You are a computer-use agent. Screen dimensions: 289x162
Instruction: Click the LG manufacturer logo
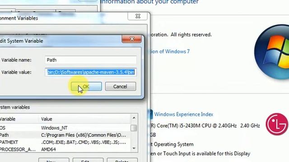tap(277, 124)
